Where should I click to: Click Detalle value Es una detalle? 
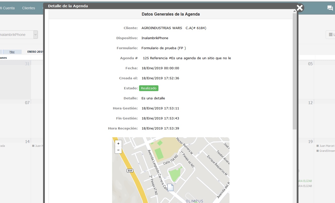point(153,98)
